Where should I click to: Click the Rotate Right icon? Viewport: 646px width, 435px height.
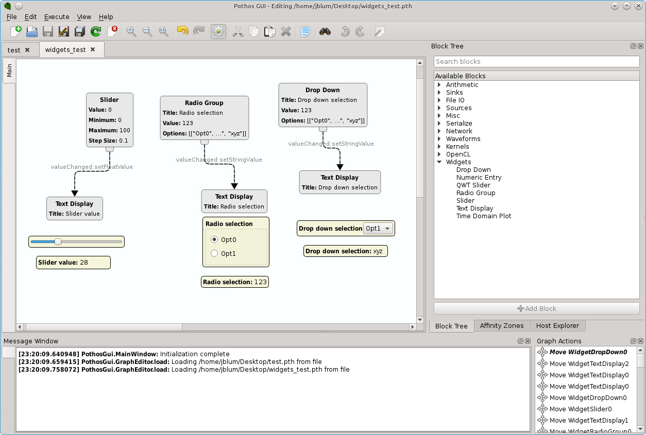click(x=360, y=31)
